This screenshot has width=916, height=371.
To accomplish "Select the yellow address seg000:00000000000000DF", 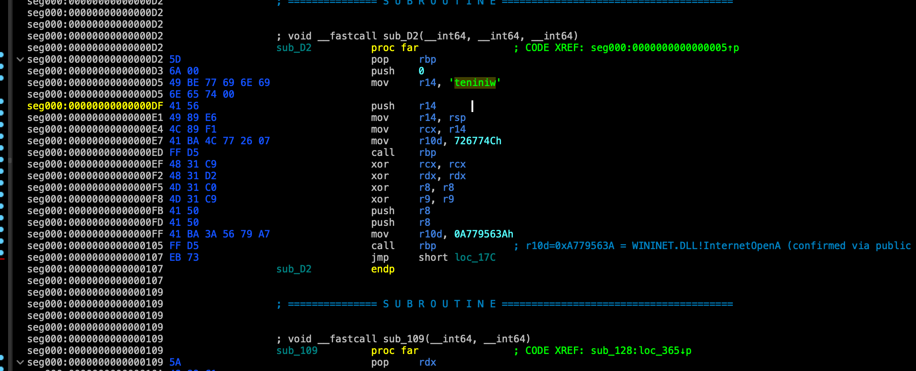I will 95,106.
